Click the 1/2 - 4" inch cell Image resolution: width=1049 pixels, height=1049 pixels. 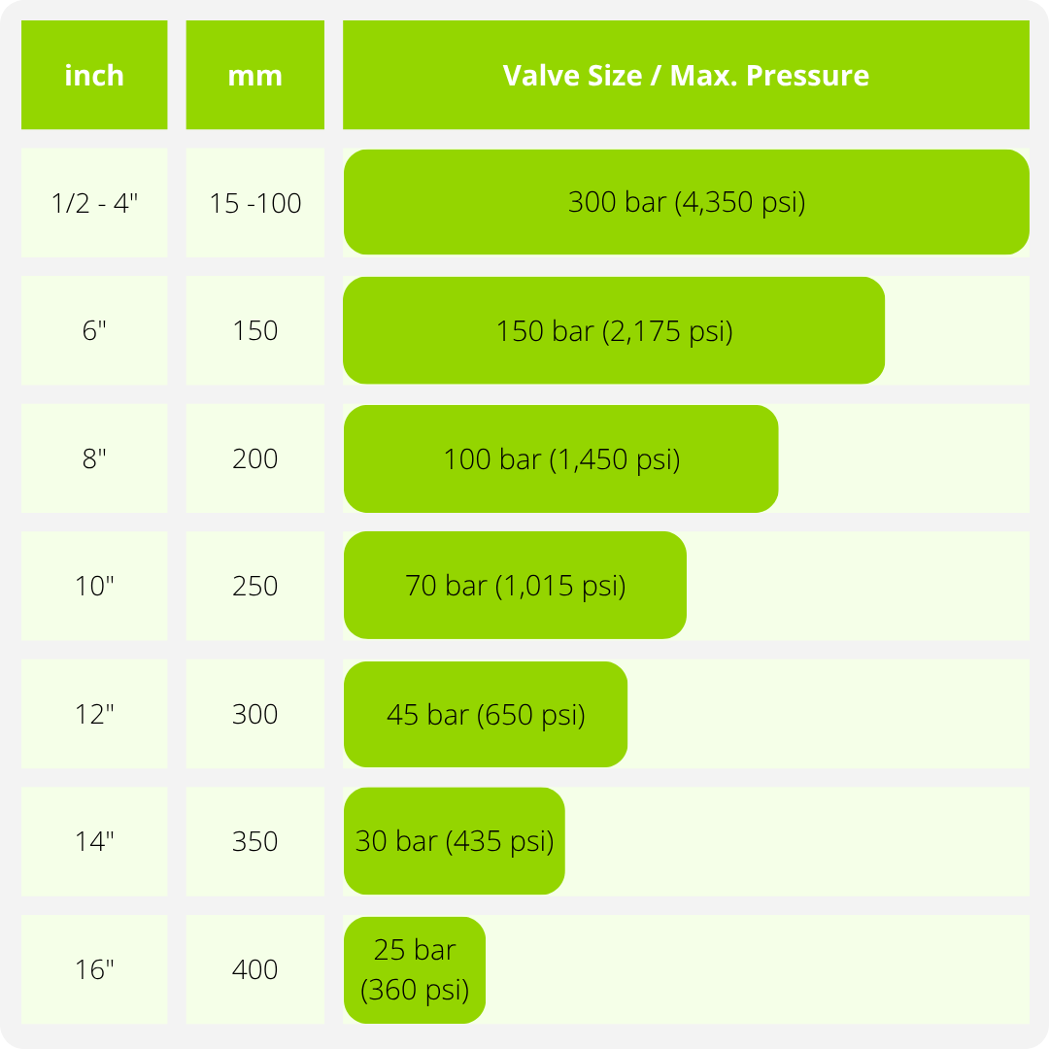[x=94, y=203]
